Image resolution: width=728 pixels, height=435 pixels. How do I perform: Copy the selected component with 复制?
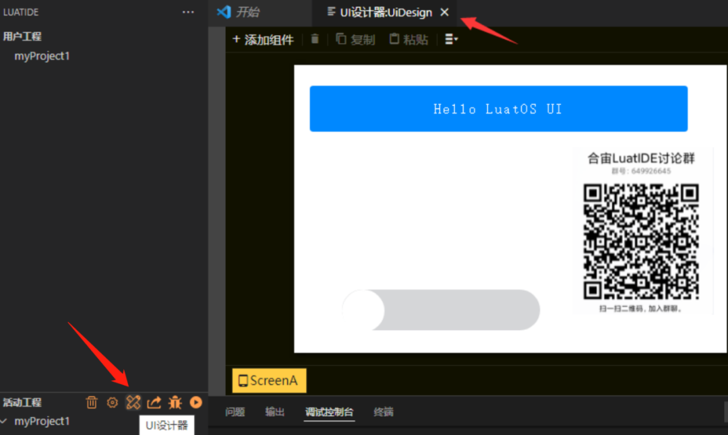pos(355,39)
